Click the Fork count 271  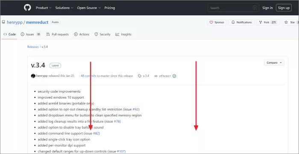274,23
